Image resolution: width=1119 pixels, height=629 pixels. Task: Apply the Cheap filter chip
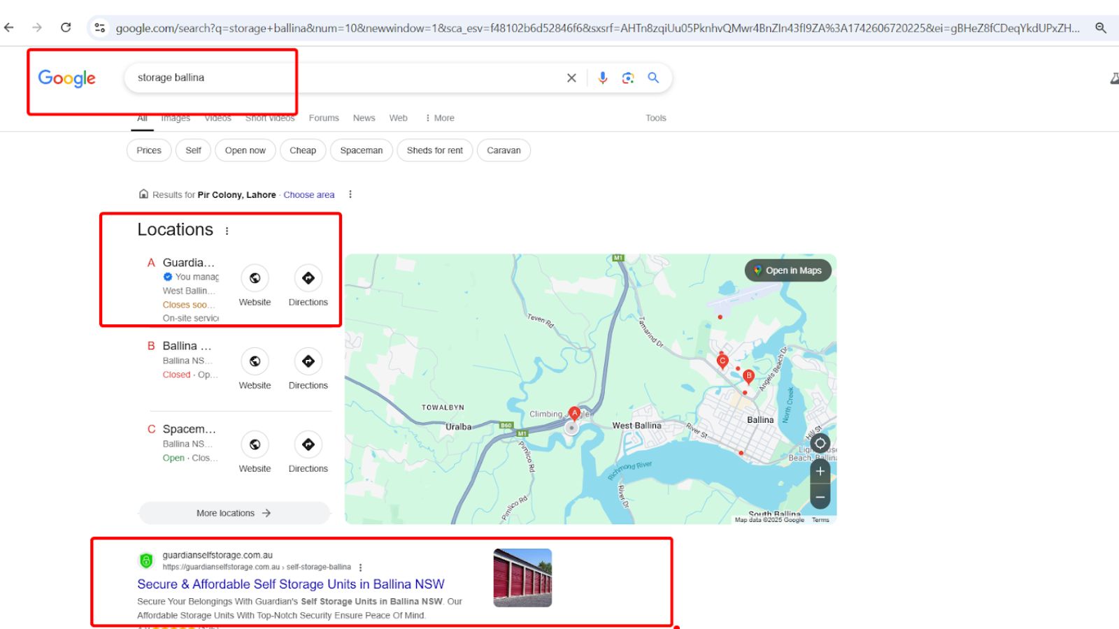303,150
